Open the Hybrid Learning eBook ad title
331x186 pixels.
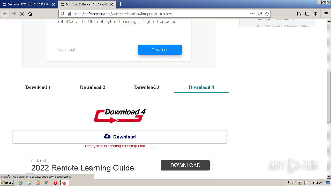(116, 22)
